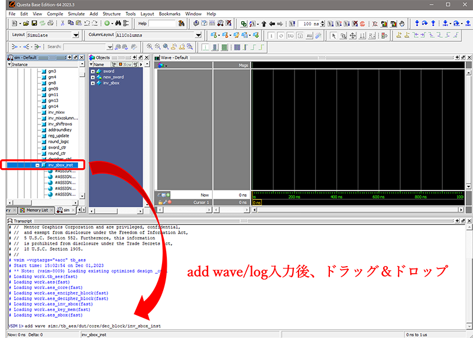This screenshot has width=473, height=338.
Task: Switch to the Memory List tab
Action: [x=37, y=210]
